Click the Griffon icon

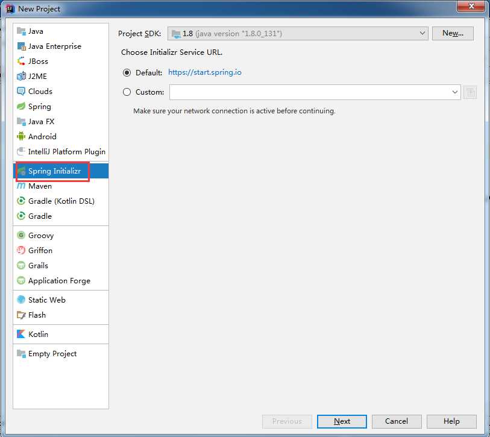(21, 250)
